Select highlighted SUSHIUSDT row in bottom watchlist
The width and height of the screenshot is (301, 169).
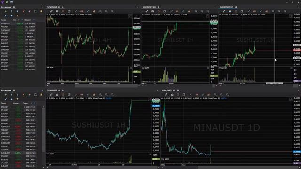pos(18,153)
